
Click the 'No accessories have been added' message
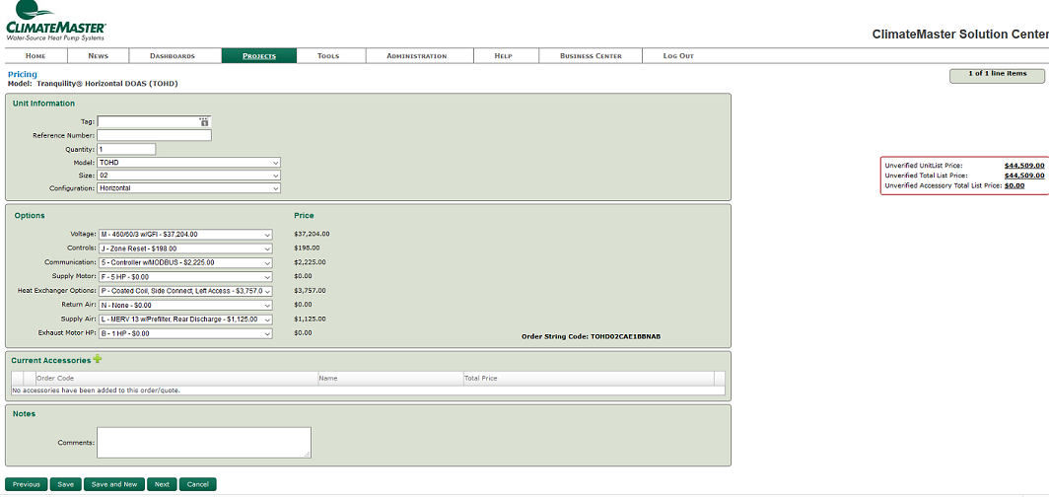pyautogui.click(x=97, y=390)
